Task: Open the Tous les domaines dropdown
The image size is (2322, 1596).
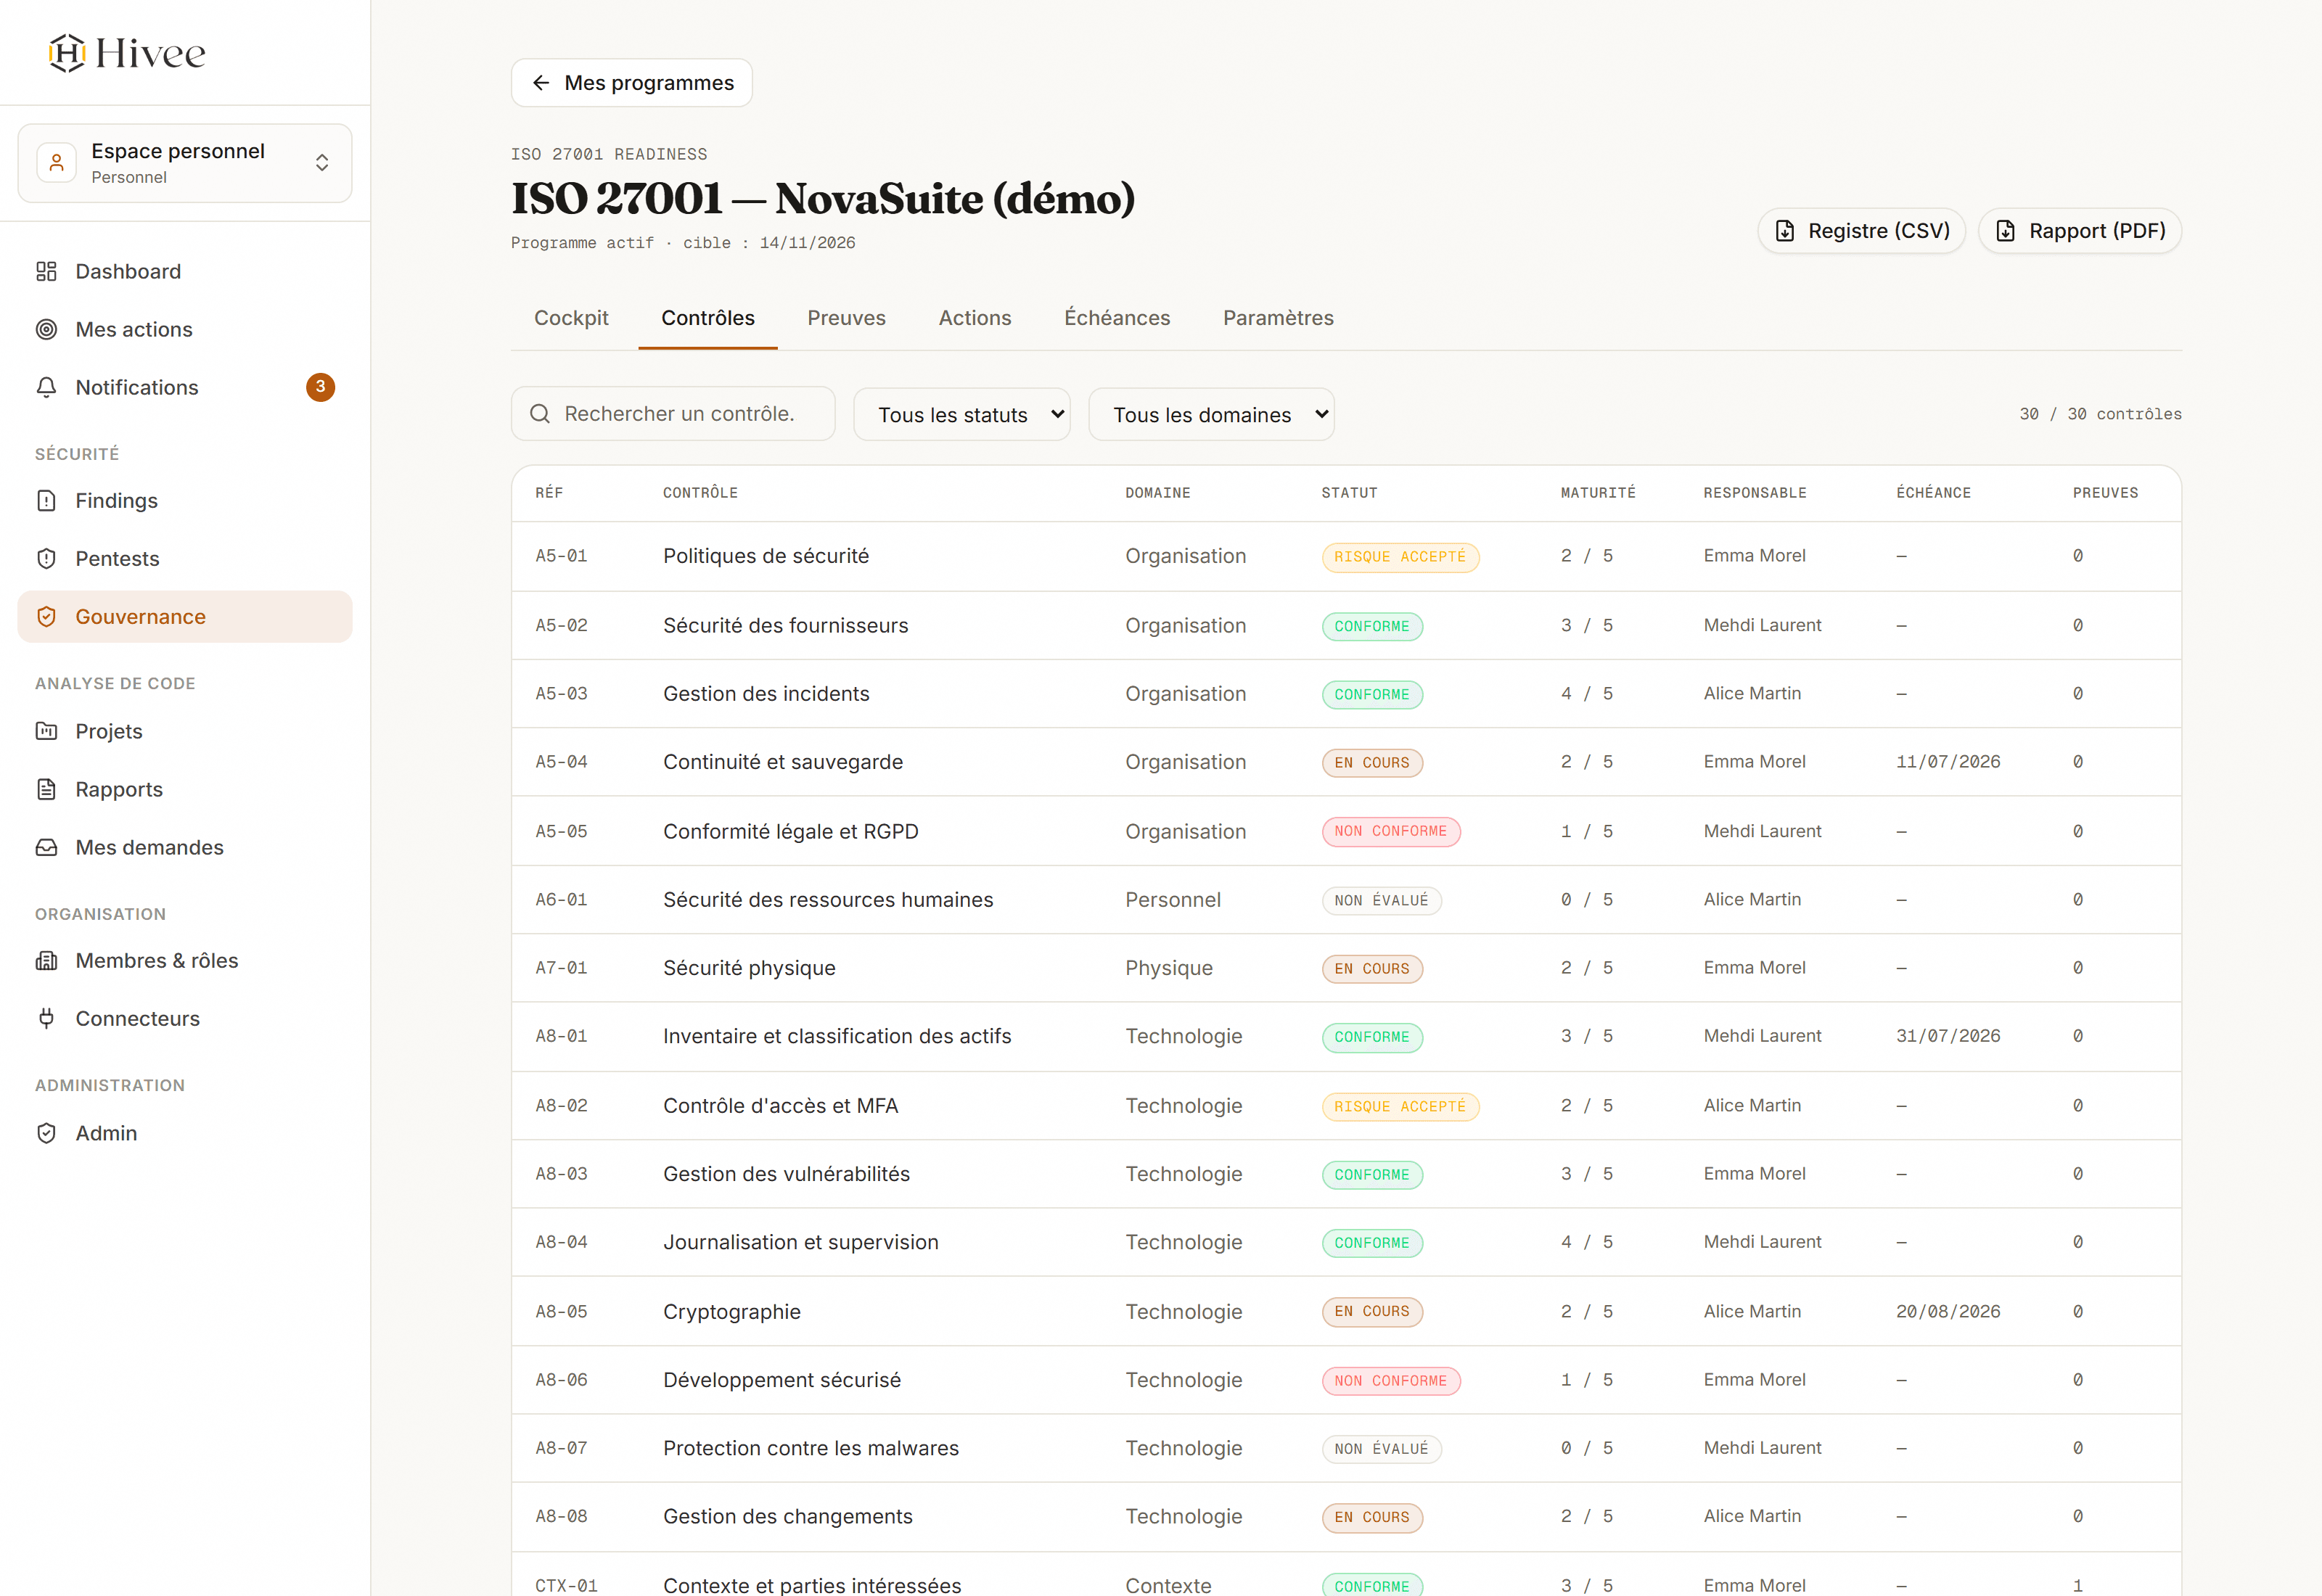Action: click(1212, 414)
